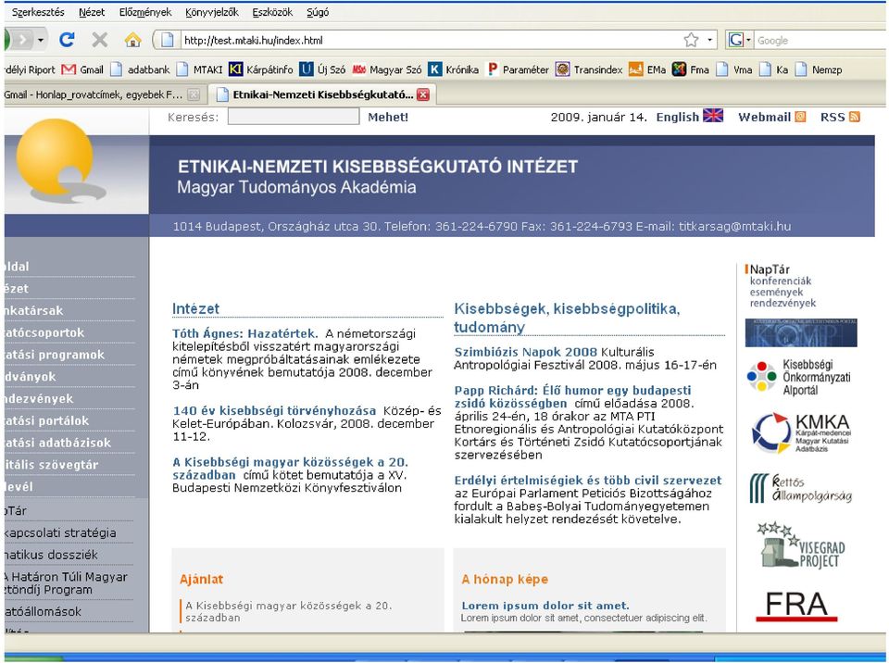Click the page identity icon in address bar
The height and width of the screenshot is (663, 889).
[x=168, y=40]
